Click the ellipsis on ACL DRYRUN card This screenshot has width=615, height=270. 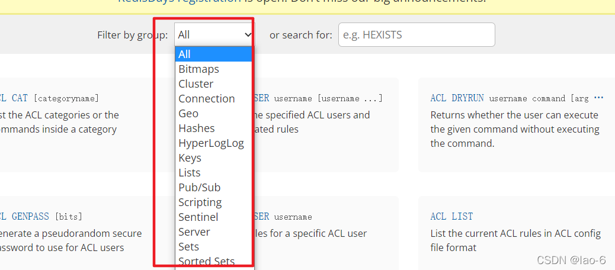tap(598, 98)
